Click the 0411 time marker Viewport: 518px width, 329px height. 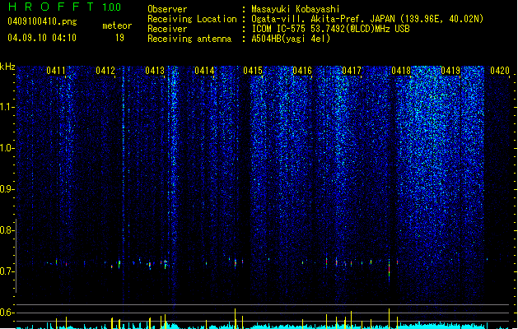pyautogui.click(x=56, y=71)
